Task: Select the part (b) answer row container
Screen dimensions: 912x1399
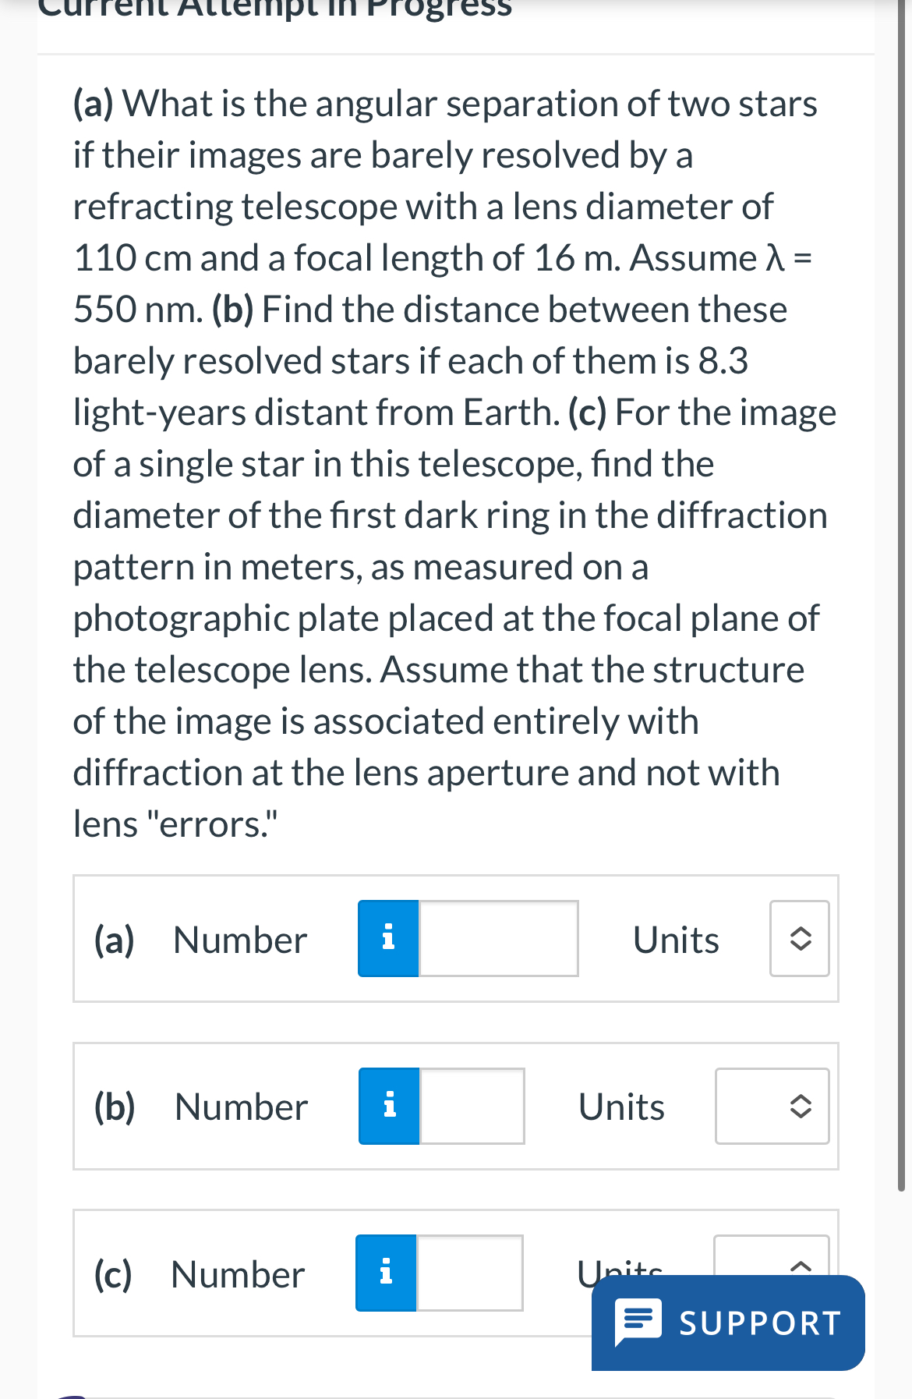Action: tap(456, 1105)
